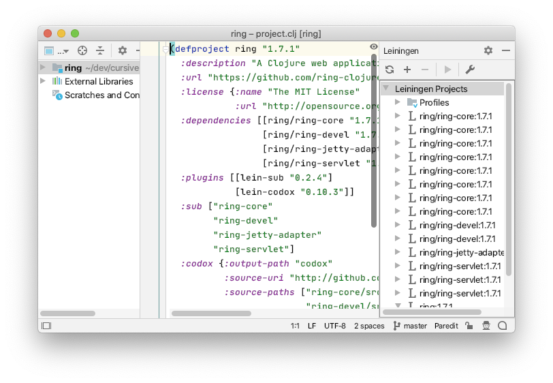The image size is (553, 383).
Task: Remove Leiningen project with minus icon
Action: click(425, 70)
